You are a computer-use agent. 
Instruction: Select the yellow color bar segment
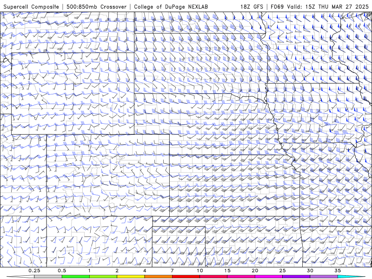click(131, 277)
